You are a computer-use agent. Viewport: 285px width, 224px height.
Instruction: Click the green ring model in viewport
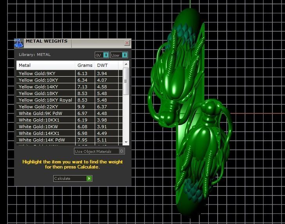[190, 113]
